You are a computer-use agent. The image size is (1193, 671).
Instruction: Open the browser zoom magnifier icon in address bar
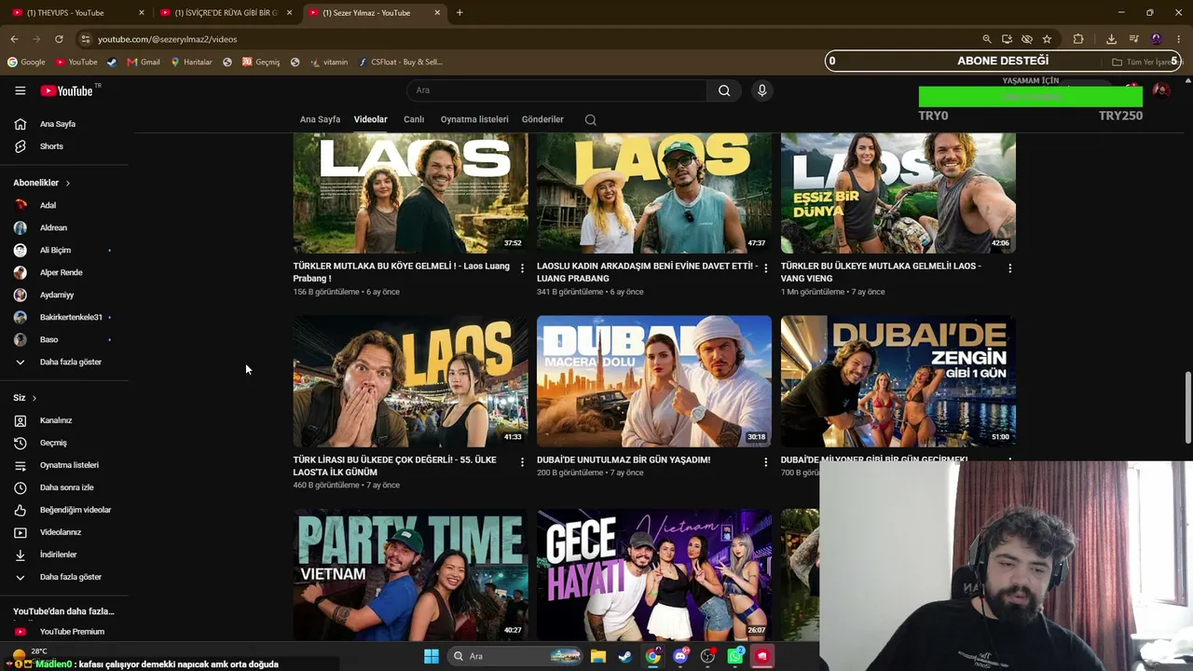pyautogui.click(x=987, y=39)
